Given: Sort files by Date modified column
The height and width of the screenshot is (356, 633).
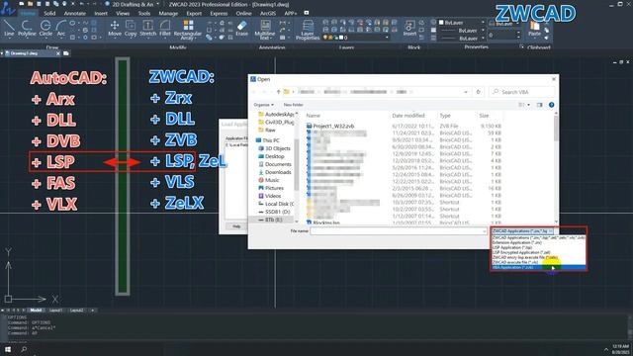Looking at the screenshot, I should click(408, 116).
